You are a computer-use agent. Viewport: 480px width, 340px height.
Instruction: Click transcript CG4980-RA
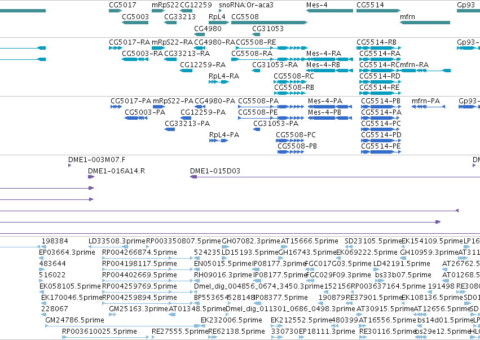click(200, 48)
